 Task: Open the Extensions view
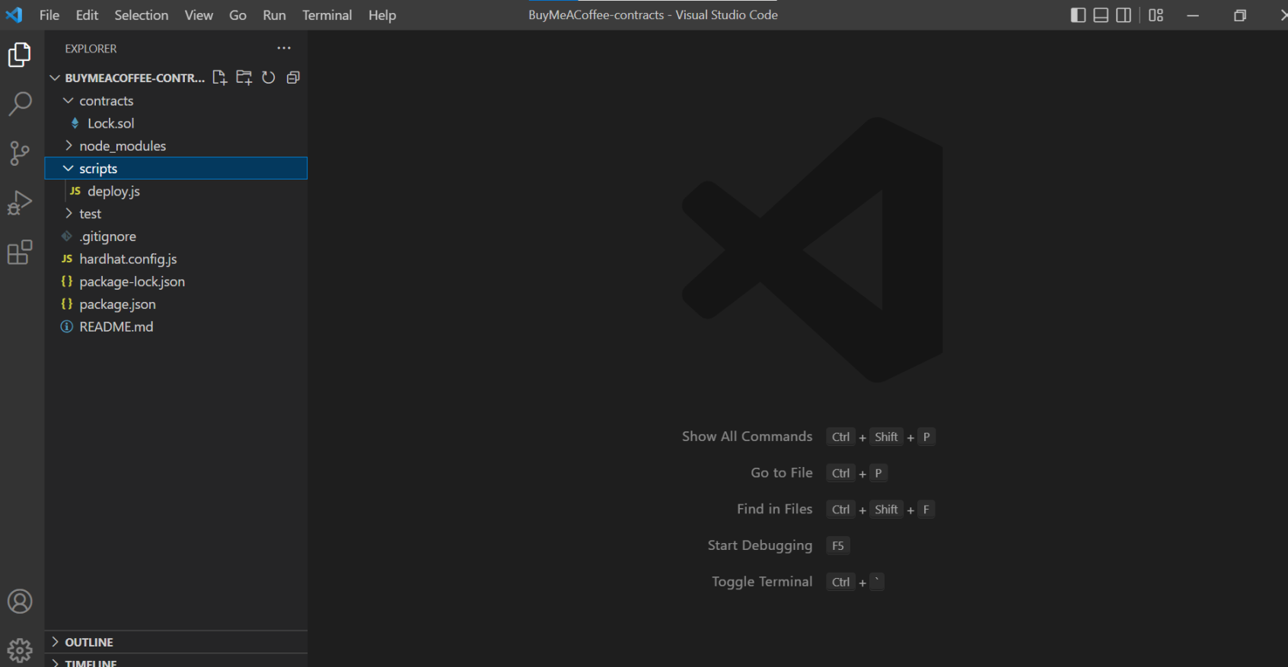coord(20,253)
